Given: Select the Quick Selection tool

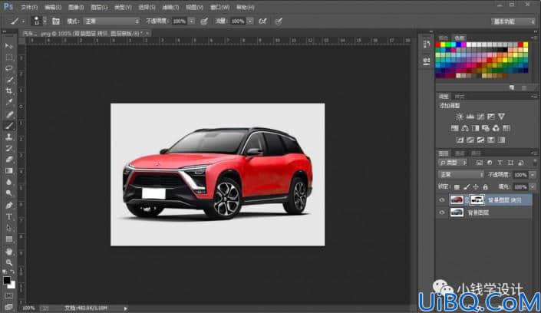Looking at the screenshot, I should [9, 80].
